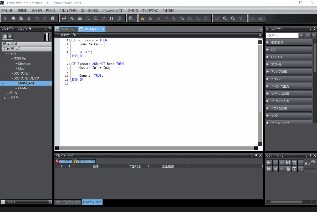The width and height of the screenshot is (317, 212).
Task: Click the zoom out magnifier icon
Action: (233, 18)
